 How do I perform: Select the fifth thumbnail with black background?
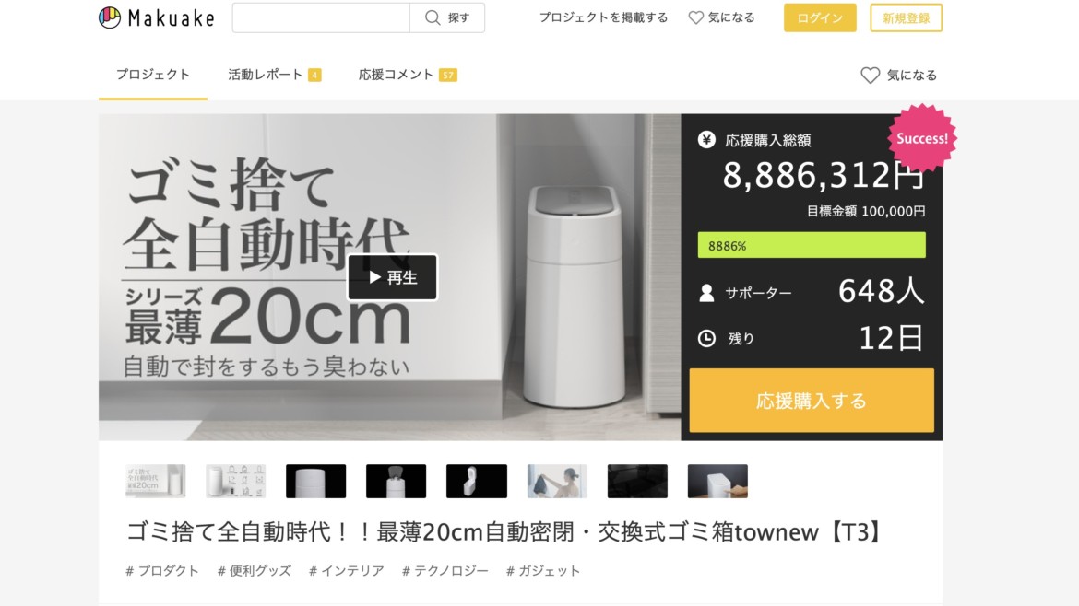point(476,481)
